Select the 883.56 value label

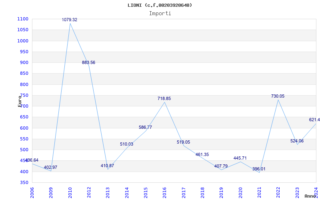(x=88, y=63)
